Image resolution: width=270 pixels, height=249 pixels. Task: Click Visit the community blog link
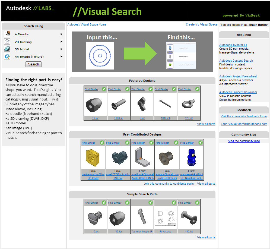click(x=244, y=141)
